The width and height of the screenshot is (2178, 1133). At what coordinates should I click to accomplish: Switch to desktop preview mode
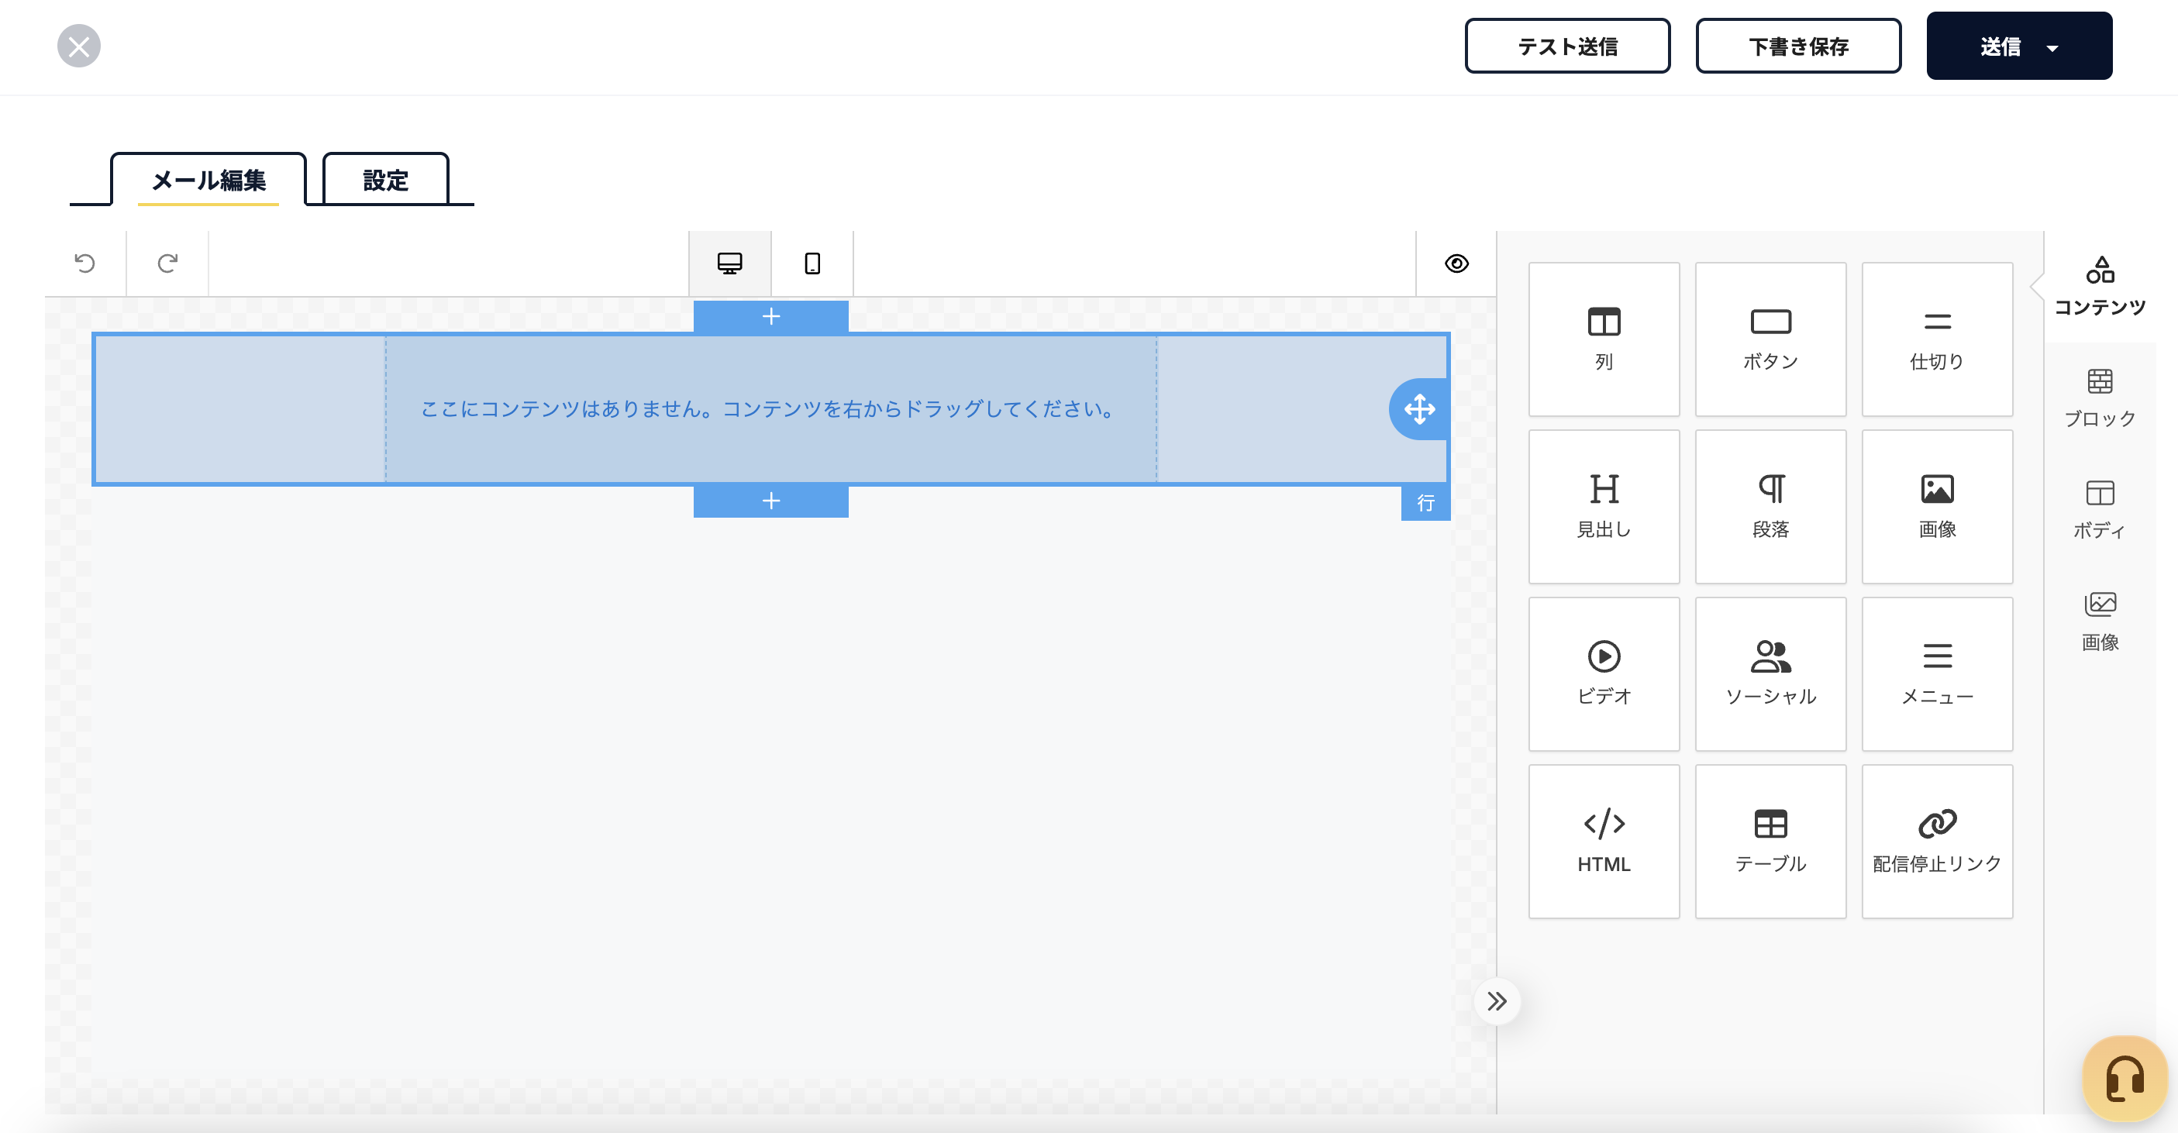click(729, 263)
